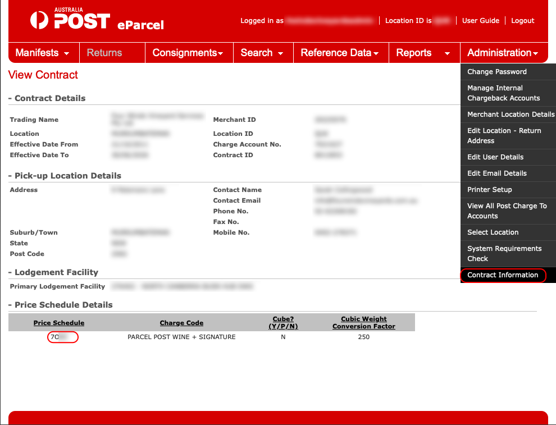556x425 pixels.
Task: Click the Merchant ID label
Action: point(234,120)
